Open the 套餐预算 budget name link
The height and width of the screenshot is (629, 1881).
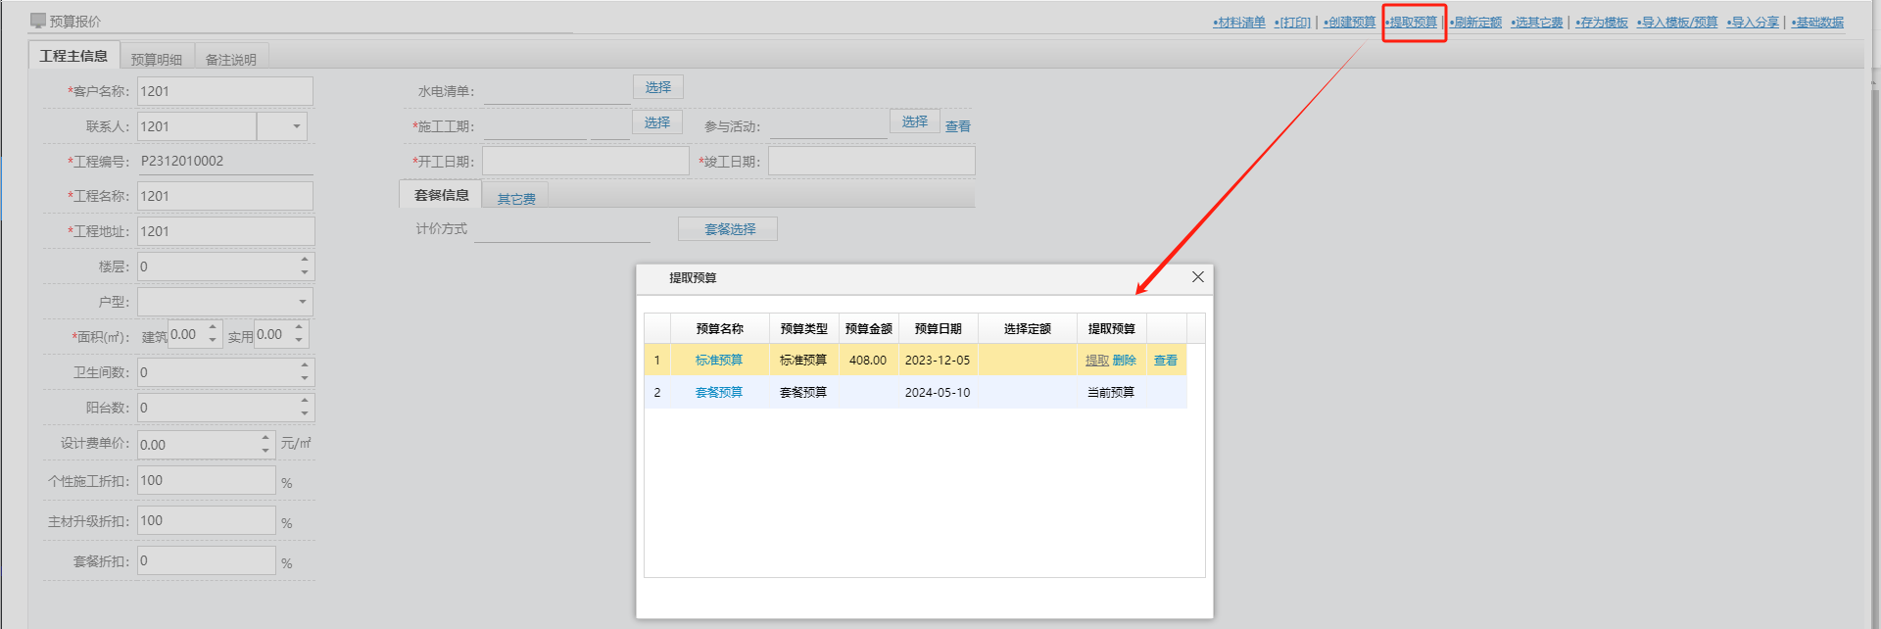click(x=719, y=392)
